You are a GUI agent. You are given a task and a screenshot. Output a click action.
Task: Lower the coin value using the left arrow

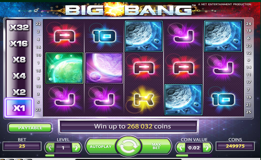(181, 148)
